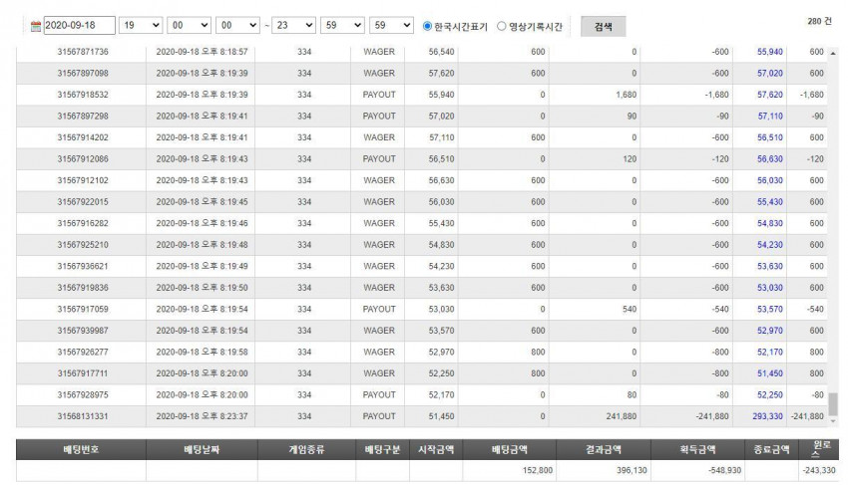
Task: Select row with bet number 31568131331
Action: (x=422, y=416)
